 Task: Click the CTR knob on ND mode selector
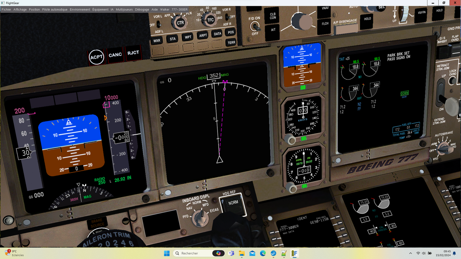pyautogui.click(x=180, y=23)
